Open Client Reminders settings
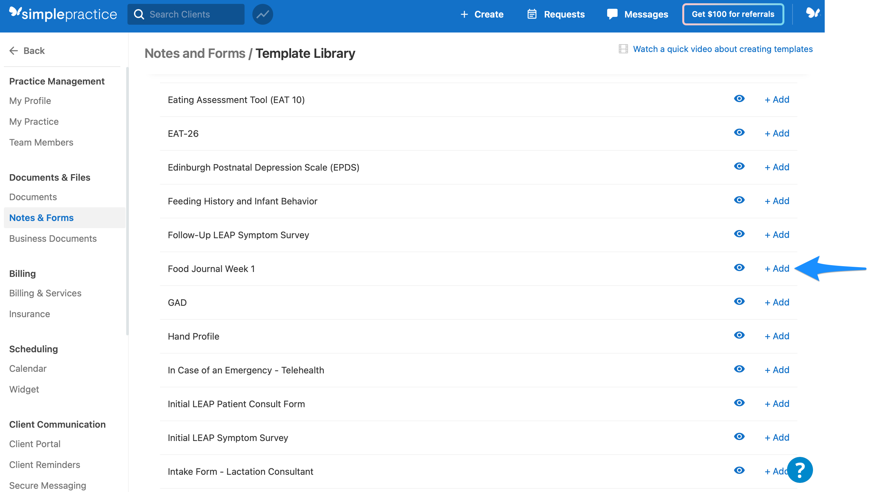This screenshot has width=880, height=492. click(x=45, y=465)
